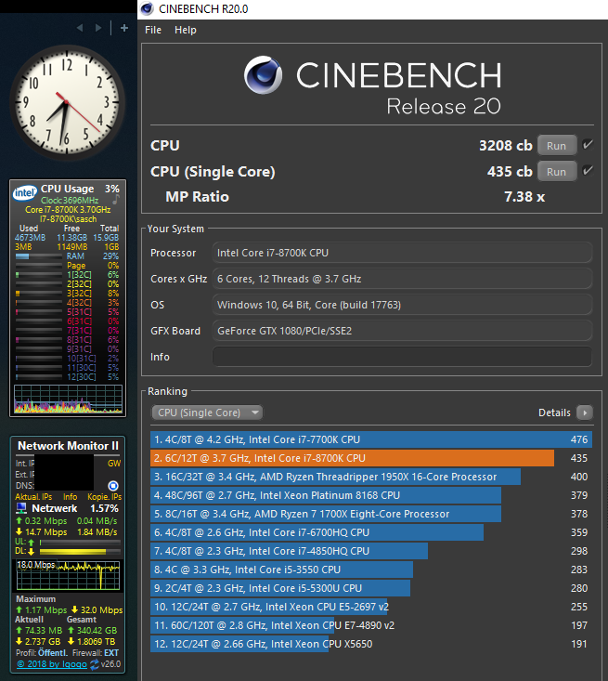Image resolution: width=608 pixels, height=681 pixels.
Task: Click 'Kopie. IPs' in Network Monitor
Action: pos(105,497)
